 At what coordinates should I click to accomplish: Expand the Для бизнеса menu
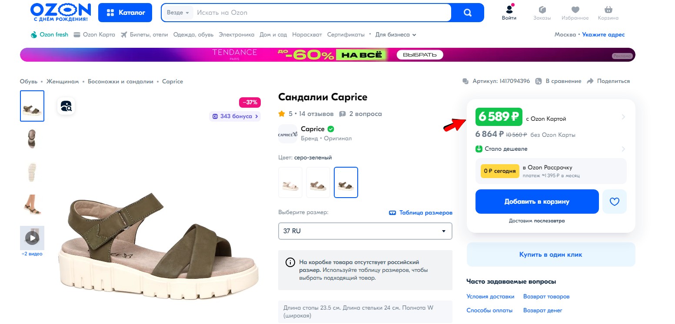coord(396,35)
